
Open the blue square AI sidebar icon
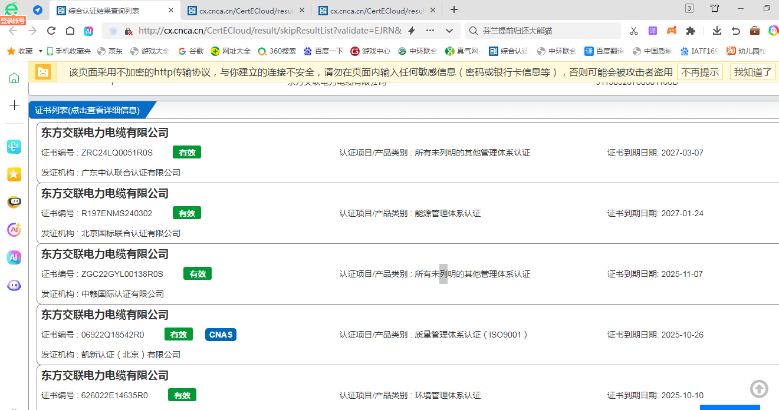[14, 257]
